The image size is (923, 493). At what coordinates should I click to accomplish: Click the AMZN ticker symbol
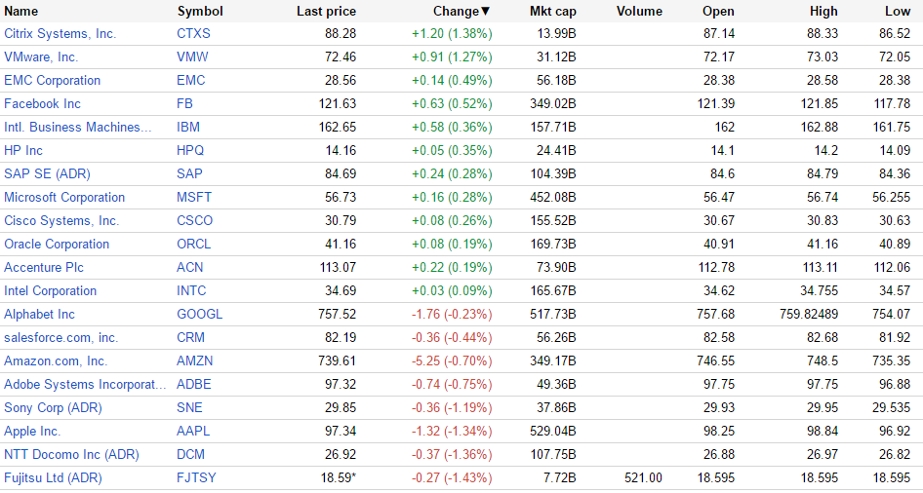tap(194, 361)
